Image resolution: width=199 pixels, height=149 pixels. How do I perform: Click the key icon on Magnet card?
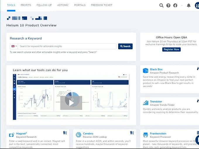(65, 133)
